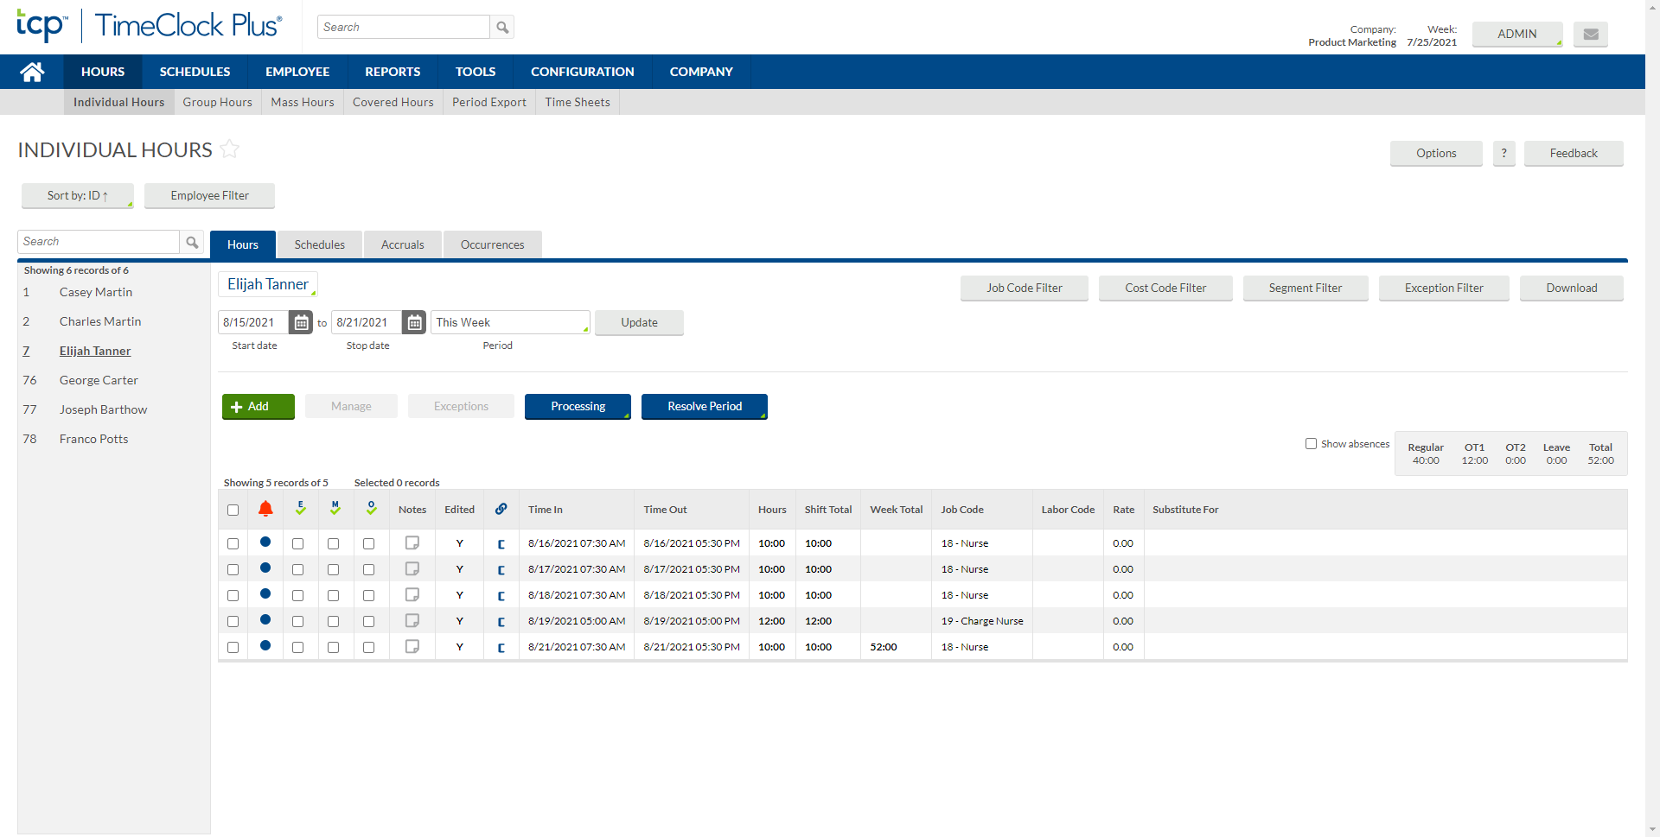This screenshot has width=1660, height=837.
Task: Open the calendar picker for the Stop date
Action: pyautogui.click(x=414, y=321)
